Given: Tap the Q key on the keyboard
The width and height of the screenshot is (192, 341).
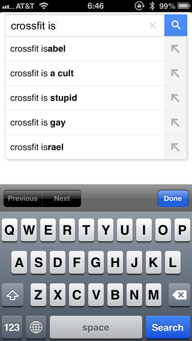Looking at the screenshot, I should pyautogui.click(x=10, y=230).
